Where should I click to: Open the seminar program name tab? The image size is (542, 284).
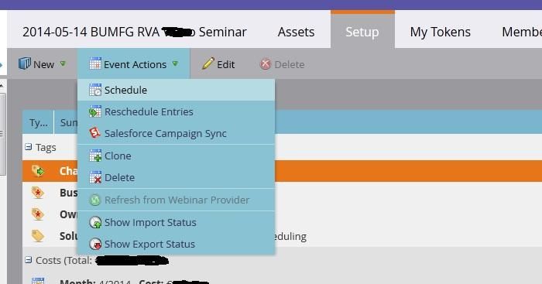point(135,32)
